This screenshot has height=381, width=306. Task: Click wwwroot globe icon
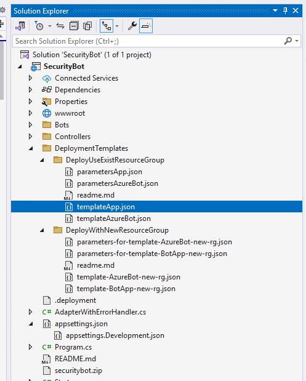point(47,113)
